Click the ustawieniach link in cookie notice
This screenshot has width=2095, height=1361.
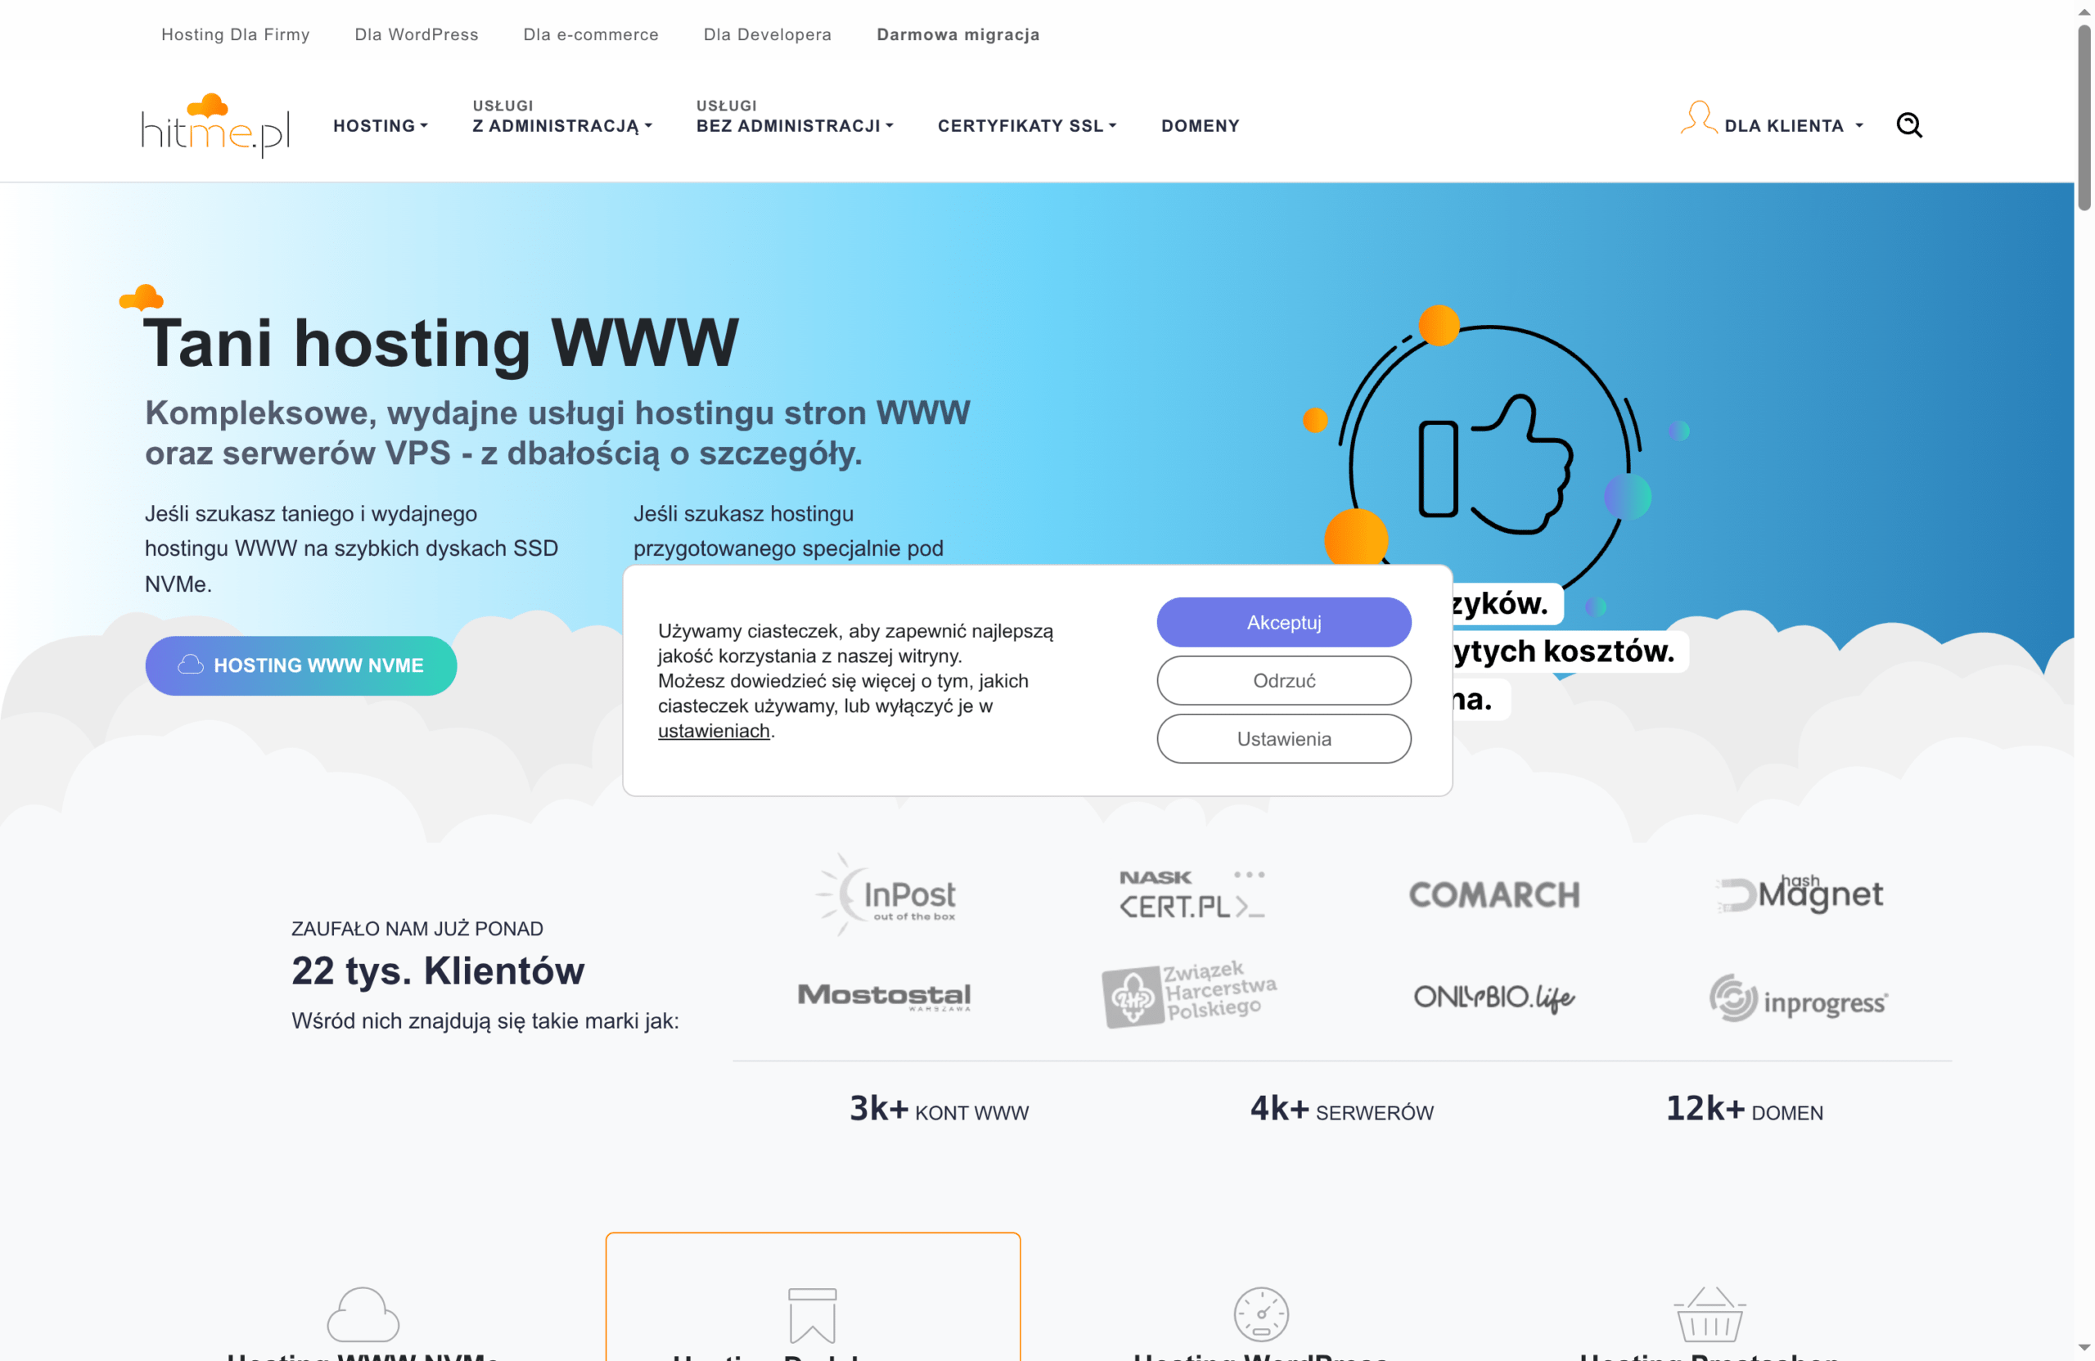[x=712, y=730]
